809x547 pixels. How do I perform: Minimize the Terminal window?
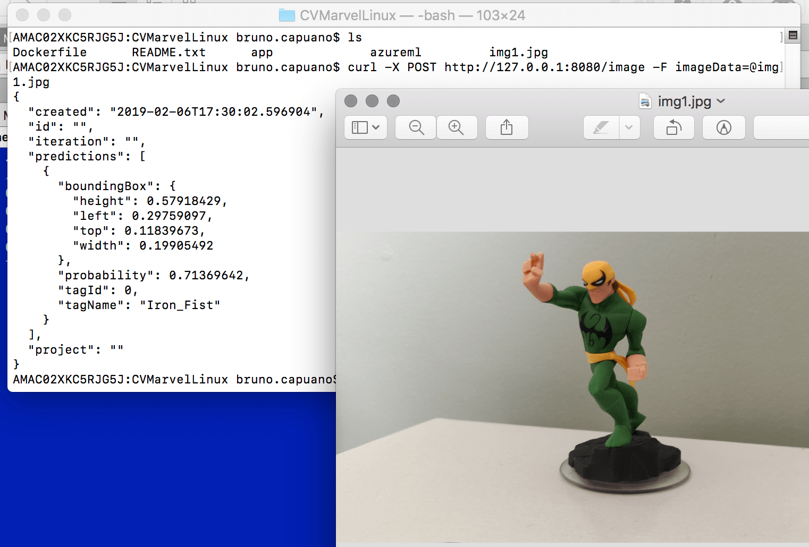[43, 15]
